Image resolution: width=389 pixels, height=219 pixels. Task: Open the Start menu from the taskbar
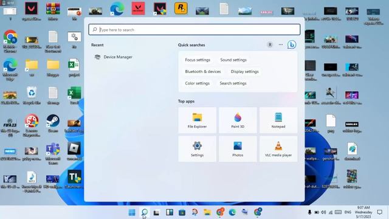pos(132,212)
